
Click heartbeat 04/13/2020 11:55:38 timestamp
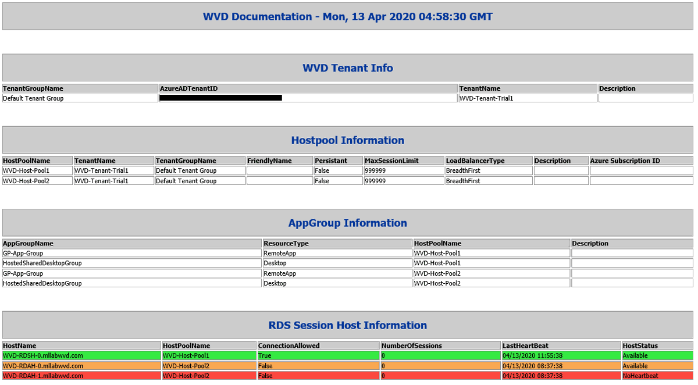click(561, 355)
